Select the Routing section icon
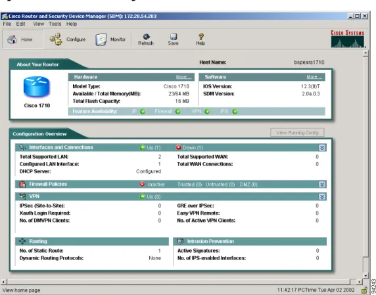The width and height of the screenshot is (376, 295). click(x=22, y=241)
